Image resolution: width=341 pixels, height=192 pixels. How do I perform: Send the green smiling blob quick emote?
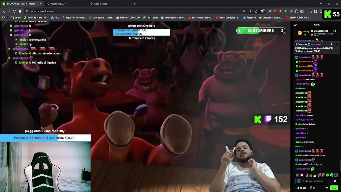pos(327,175)
